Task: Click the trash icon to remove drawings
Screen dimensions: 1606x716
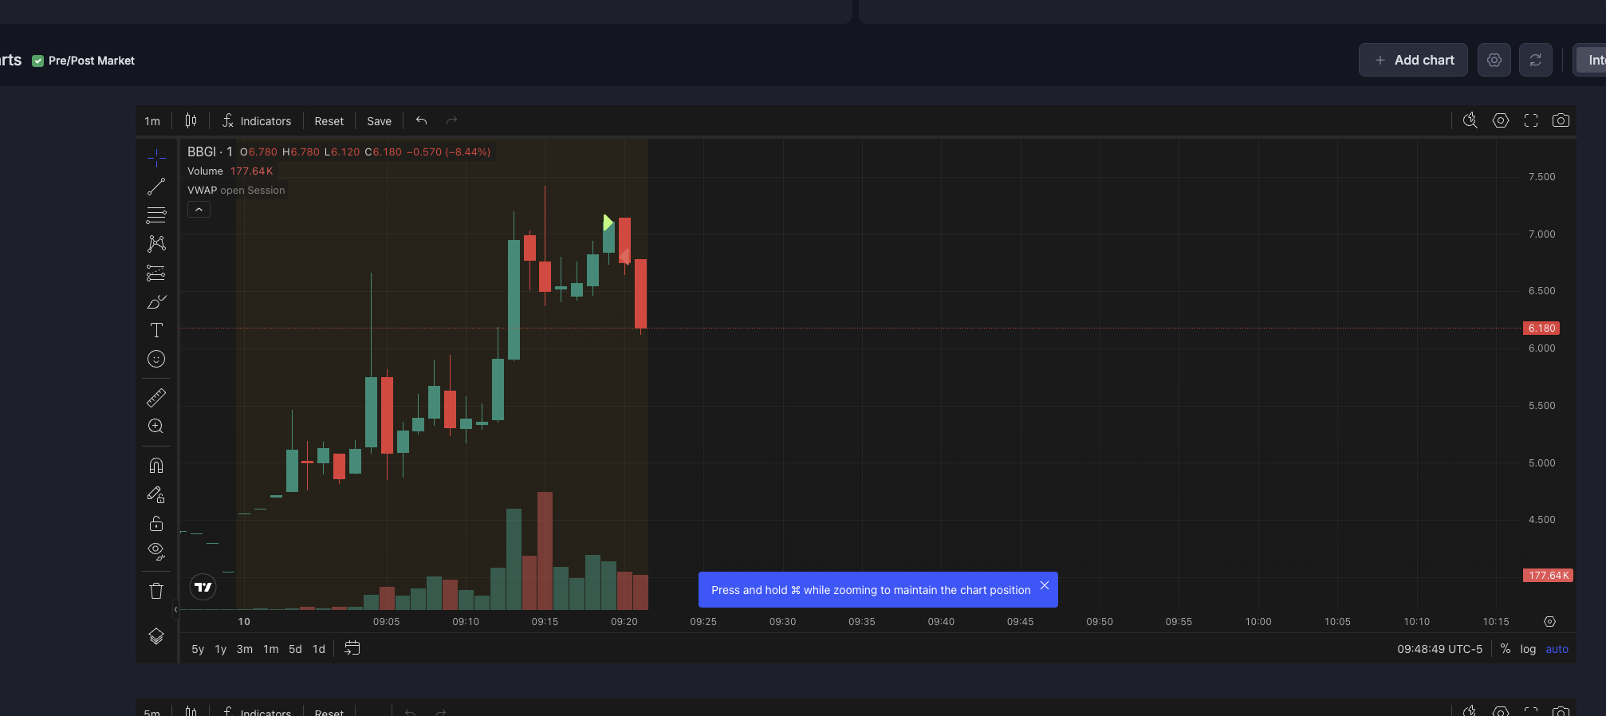Action: (x=156, y=591)
